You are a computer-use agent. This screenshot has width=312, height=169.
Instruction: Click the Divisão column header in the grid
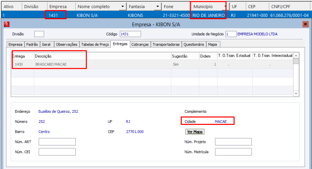[x=35, y=7]
